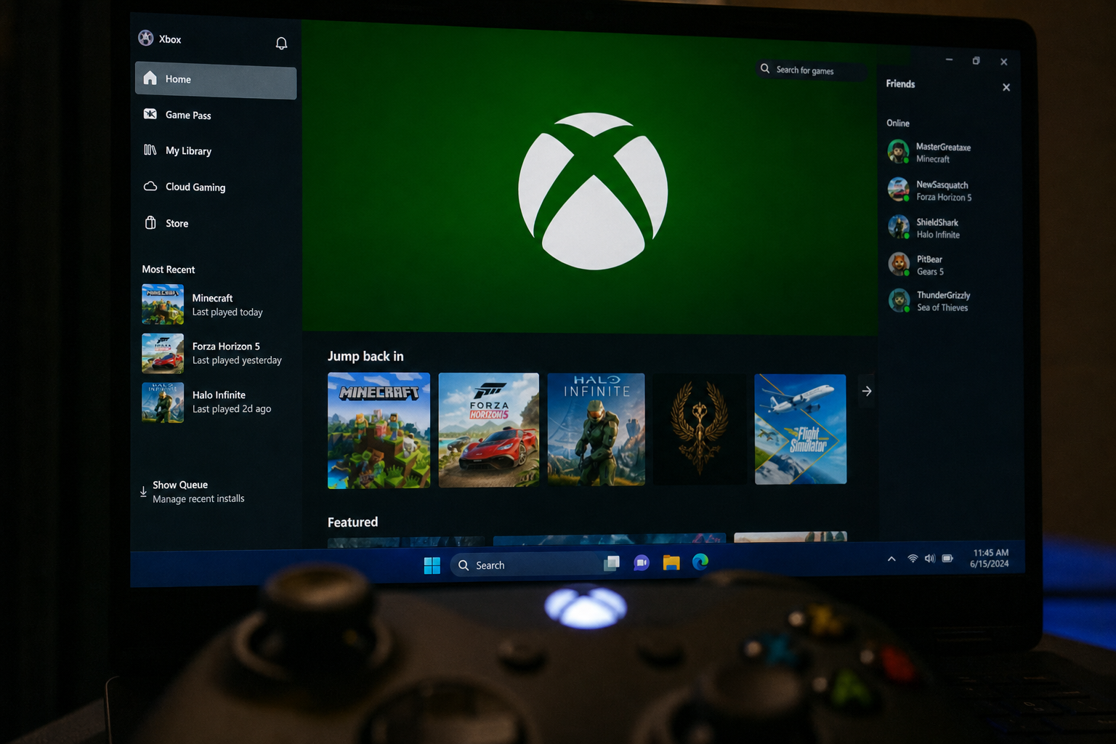Select 'Forza Horizon 5' status under NewSasquatch

[944, 198]
